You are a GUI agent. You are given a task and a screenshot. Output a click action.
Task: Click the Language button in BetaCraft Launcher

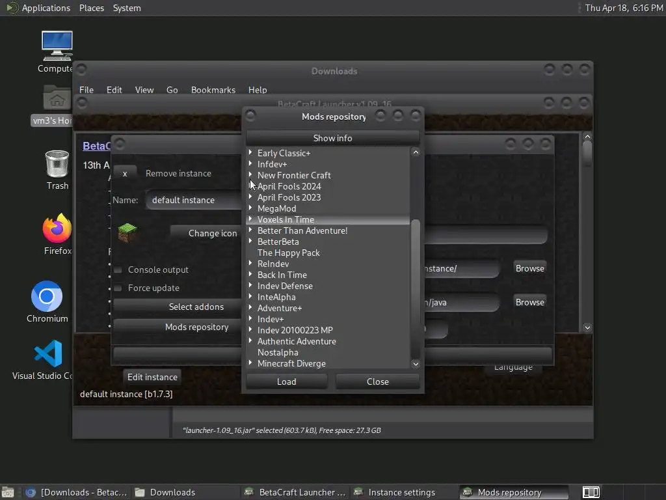(513, 367)
